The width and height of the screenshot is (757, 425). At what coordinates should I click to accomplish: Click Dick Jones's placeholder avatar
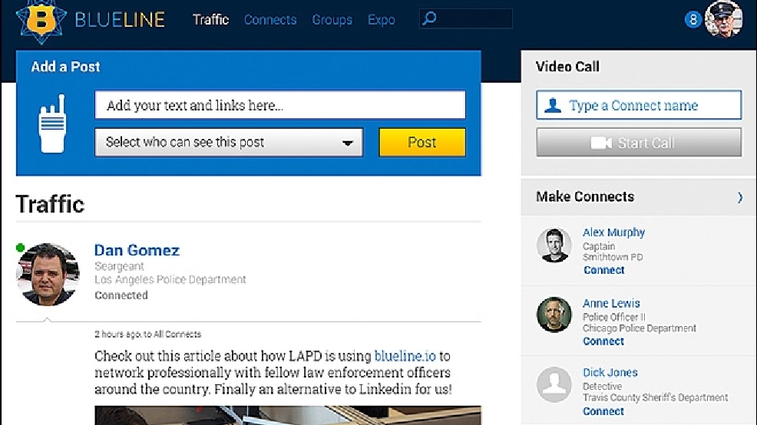[x=554, y=384]
